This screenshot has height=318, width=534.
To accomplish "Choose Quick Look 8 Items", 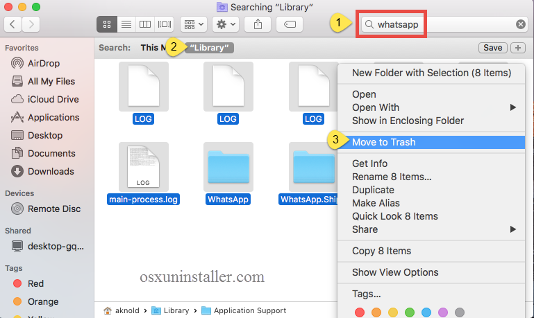I will (431, 216).
